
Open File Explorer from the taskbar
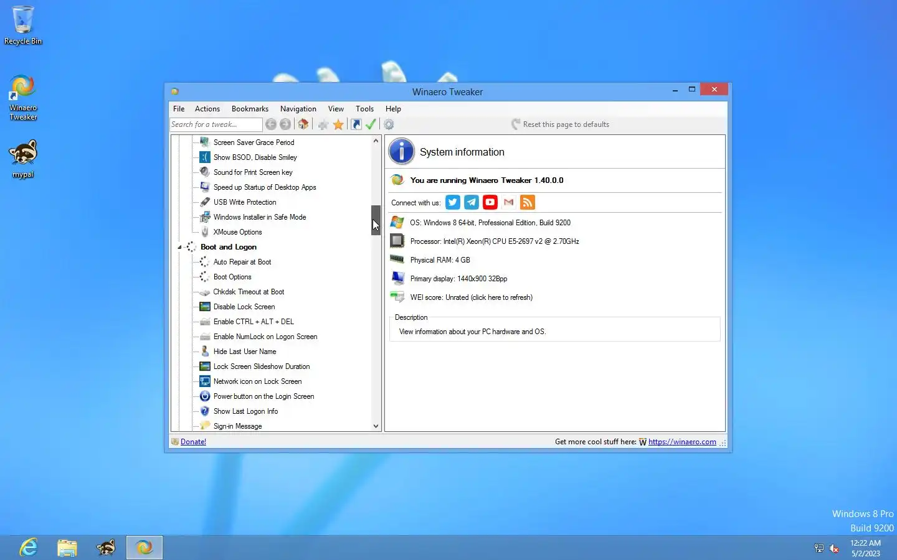[x=67, y=548]
